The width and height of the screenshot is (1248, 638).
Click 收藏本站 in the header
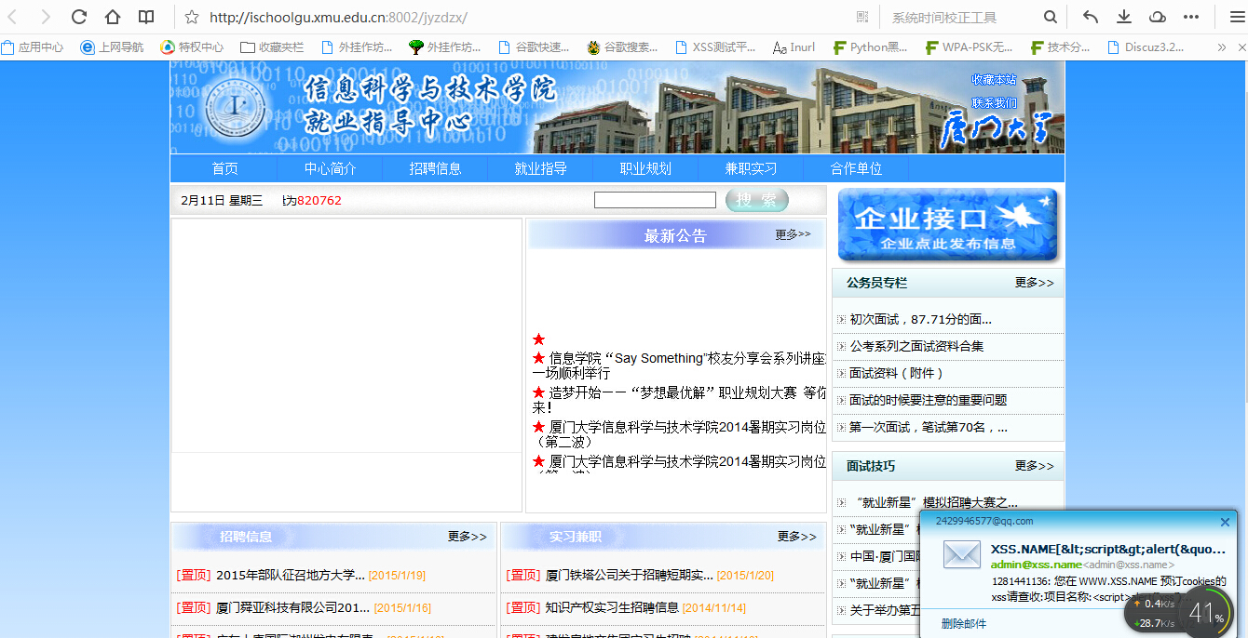point(994,80)
